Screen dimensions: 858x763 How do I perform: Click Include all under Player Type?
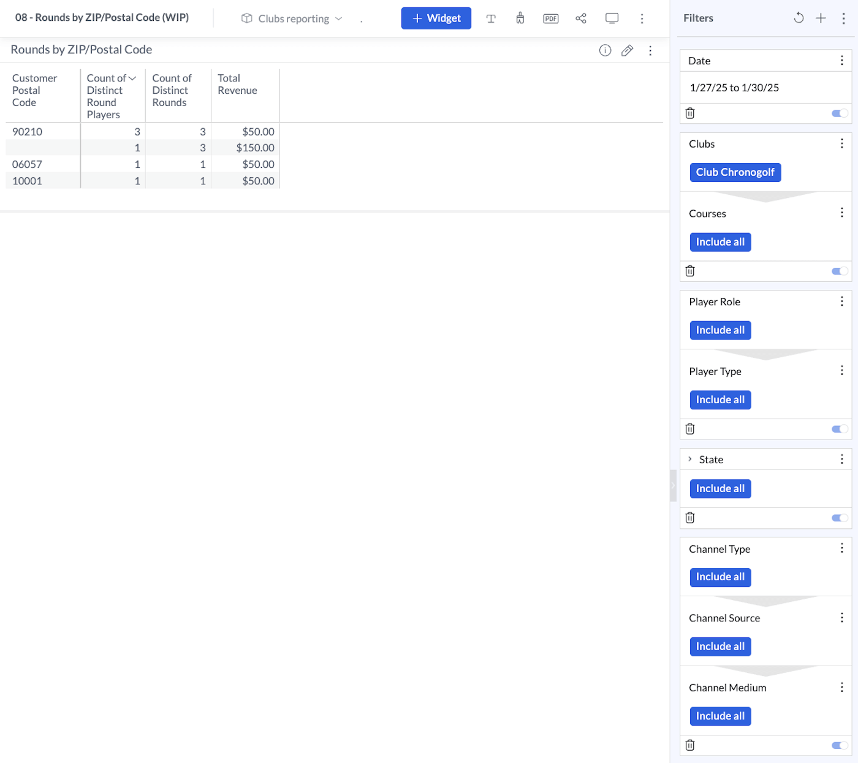(x=720, y=400)
